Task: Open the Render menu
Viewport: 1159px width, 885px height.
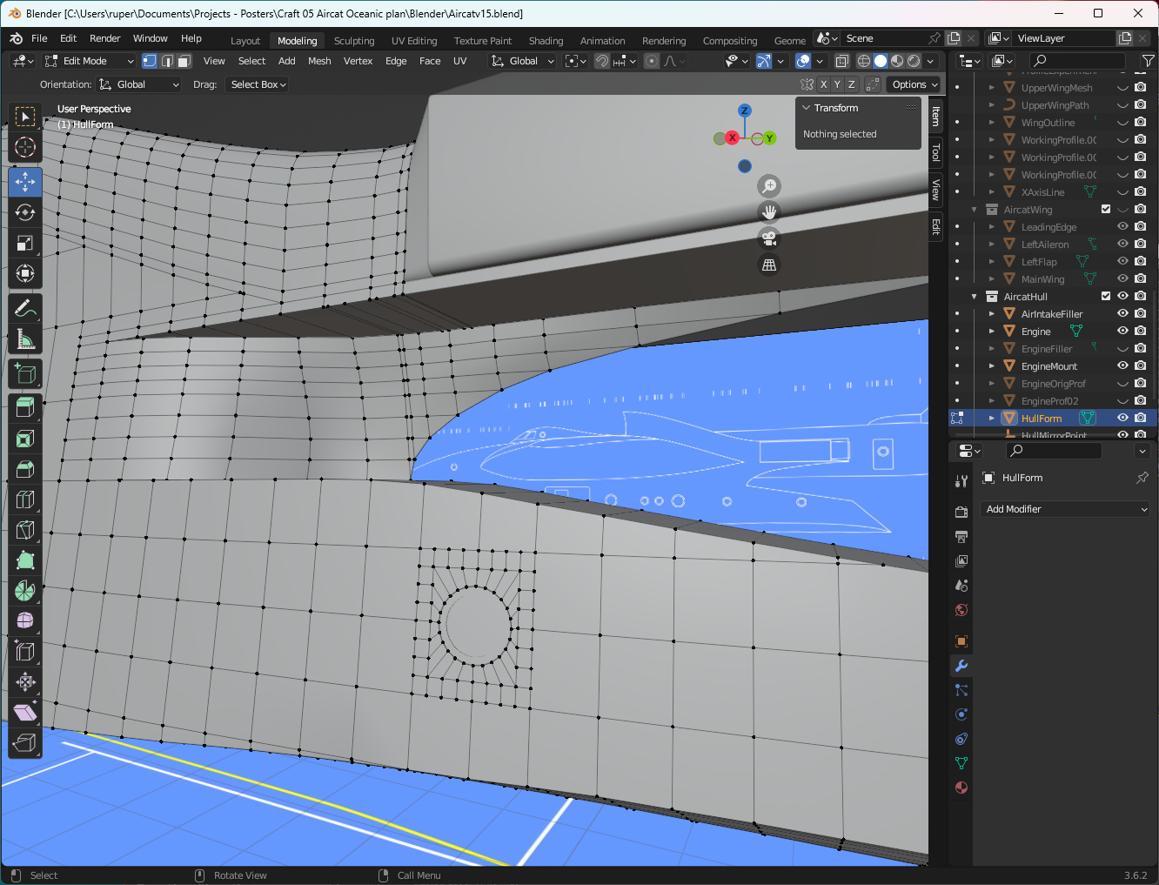Action: (x=105, y=38)
